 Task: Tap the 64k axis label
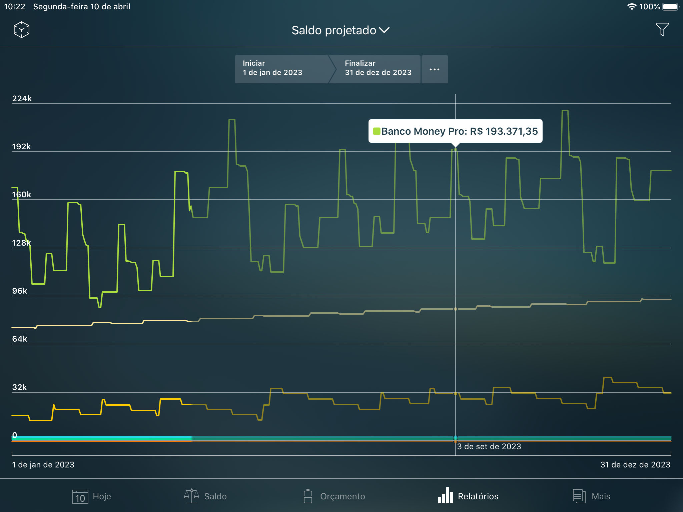pyautogui.click(x=20, y=339)
